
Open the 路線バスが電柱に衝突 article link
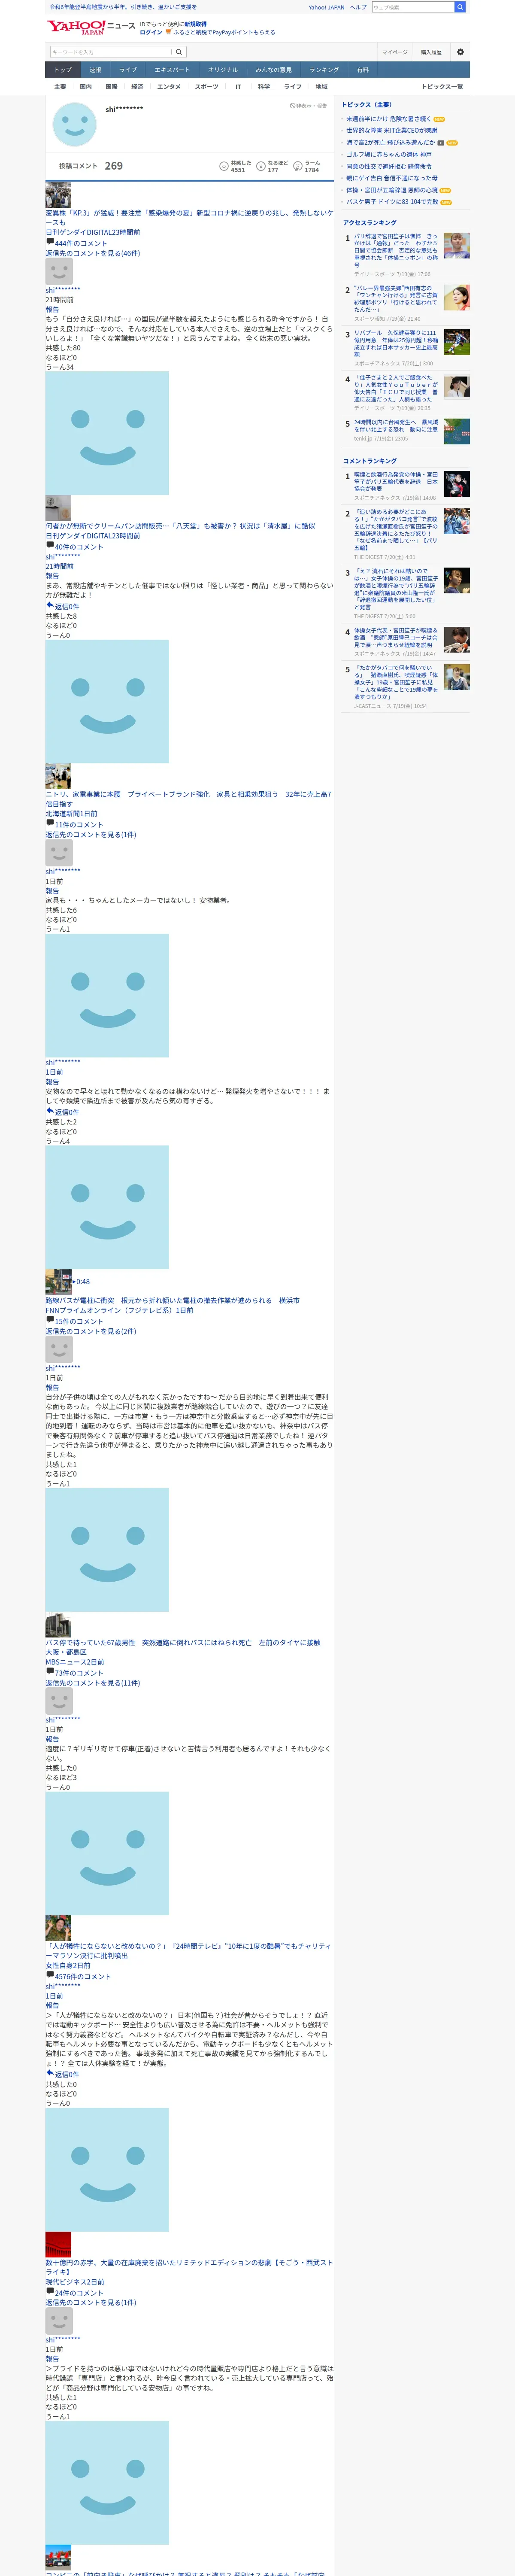pyautogui.click(x=172, y=1301)
